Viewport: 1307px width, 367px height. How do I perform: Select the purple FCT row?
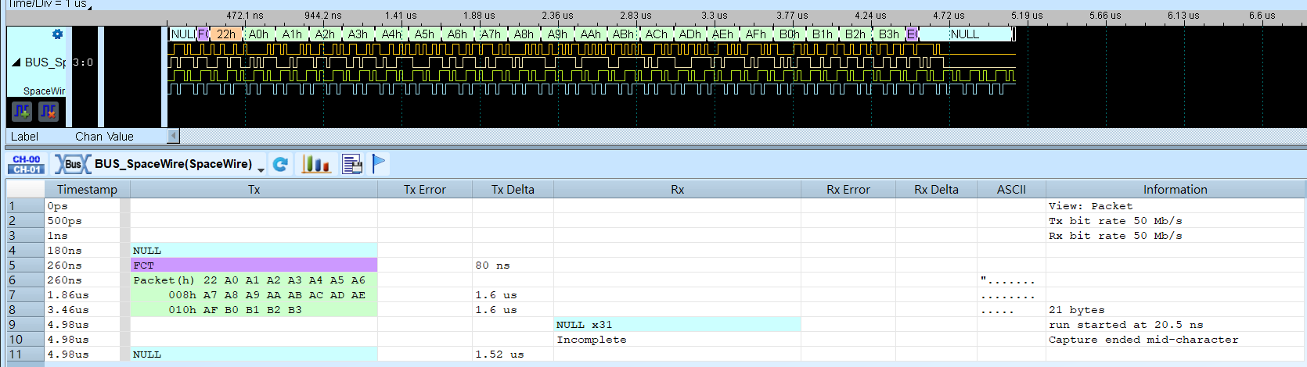coord(254,265)
